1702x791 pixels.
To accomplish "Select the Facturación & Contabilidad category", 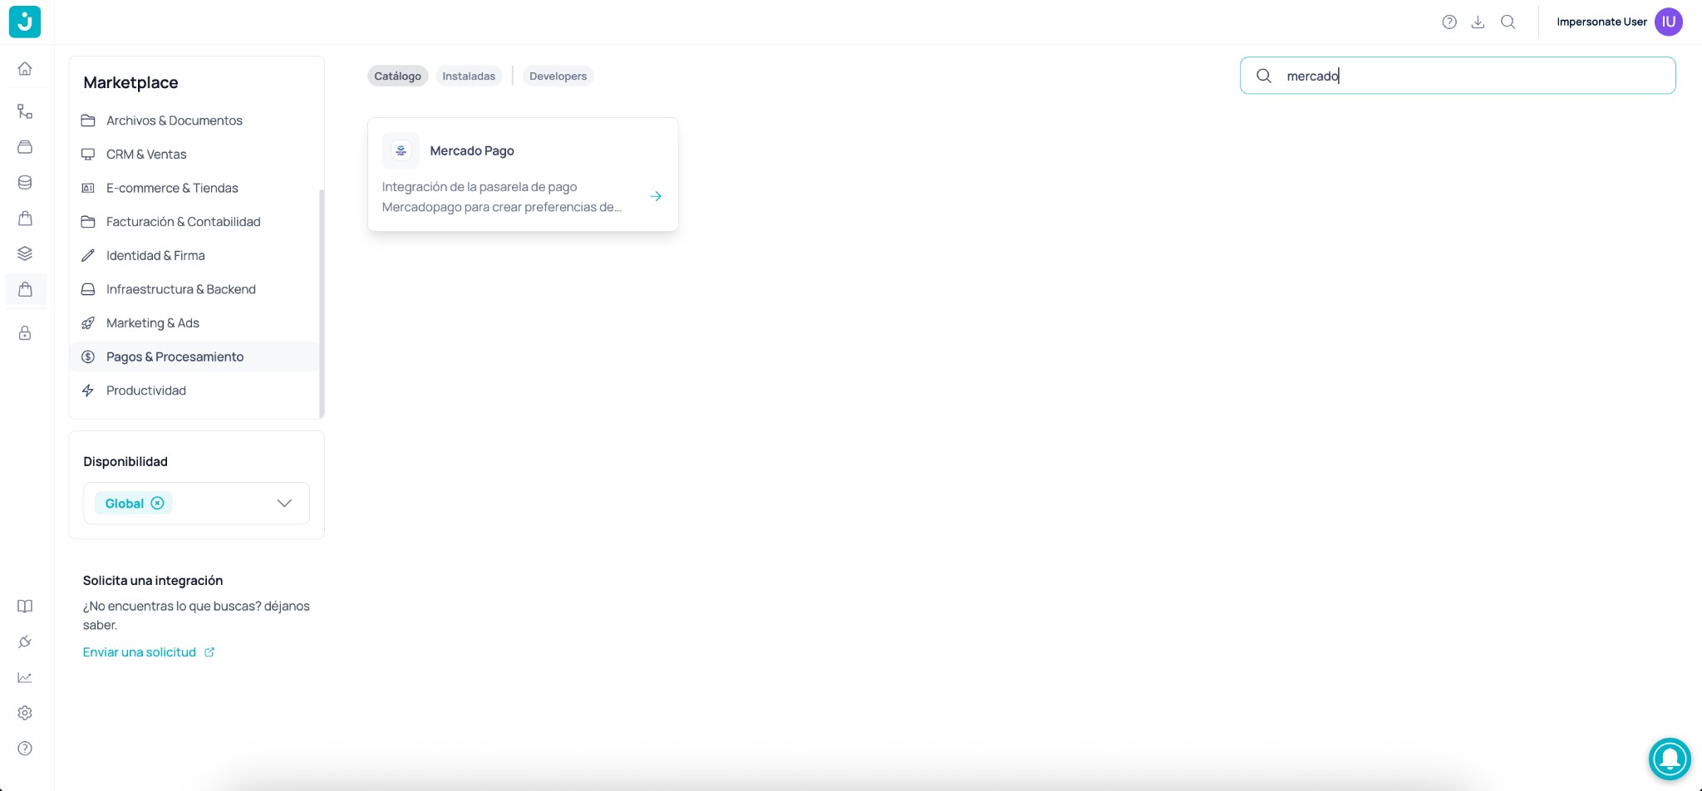I will (194, 222).
